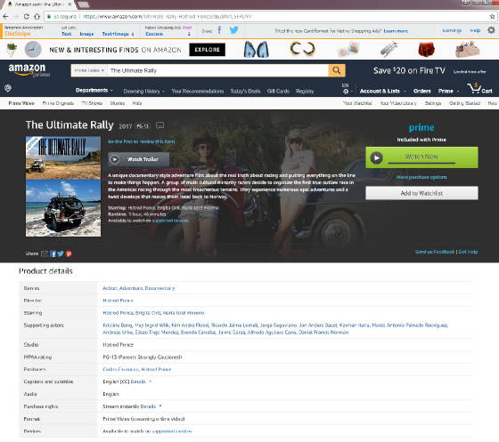Click subtitles icon beside PG-13 rating
The width and height of the screenshot is (499, 442).
pos(160,125)
